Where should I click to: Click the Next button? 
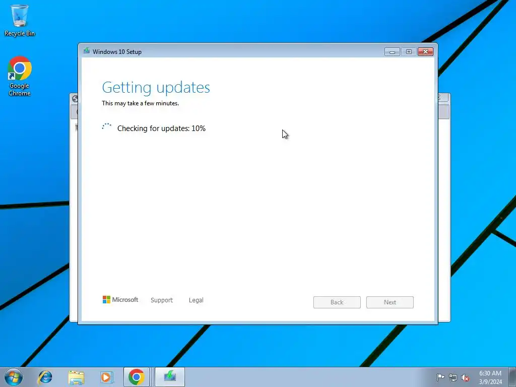click(390, 302)
